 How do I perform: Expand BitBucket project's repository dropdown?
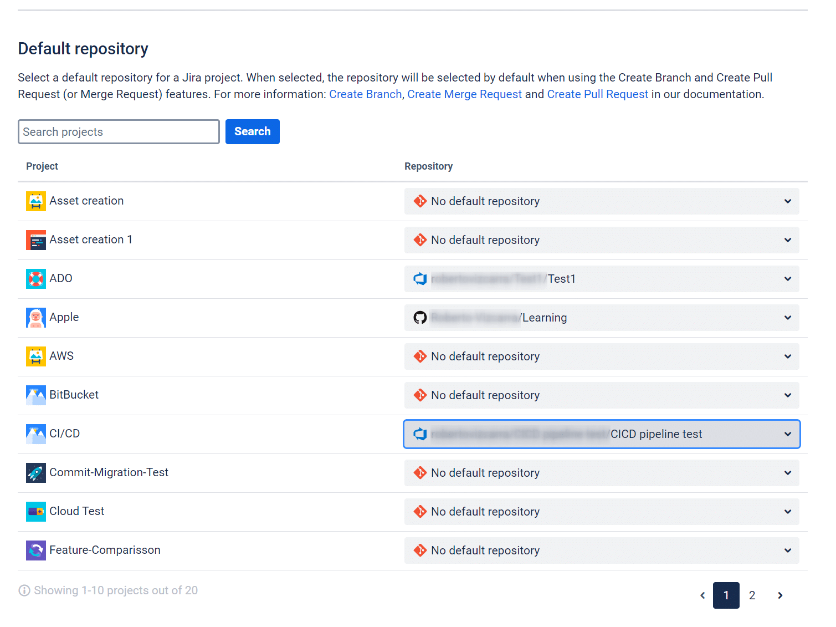[601, 395]
